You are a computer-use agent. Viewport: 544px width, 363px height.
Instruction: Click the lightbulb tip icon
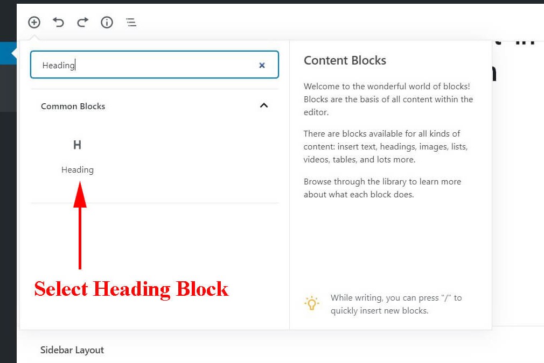tap(311, 303)
